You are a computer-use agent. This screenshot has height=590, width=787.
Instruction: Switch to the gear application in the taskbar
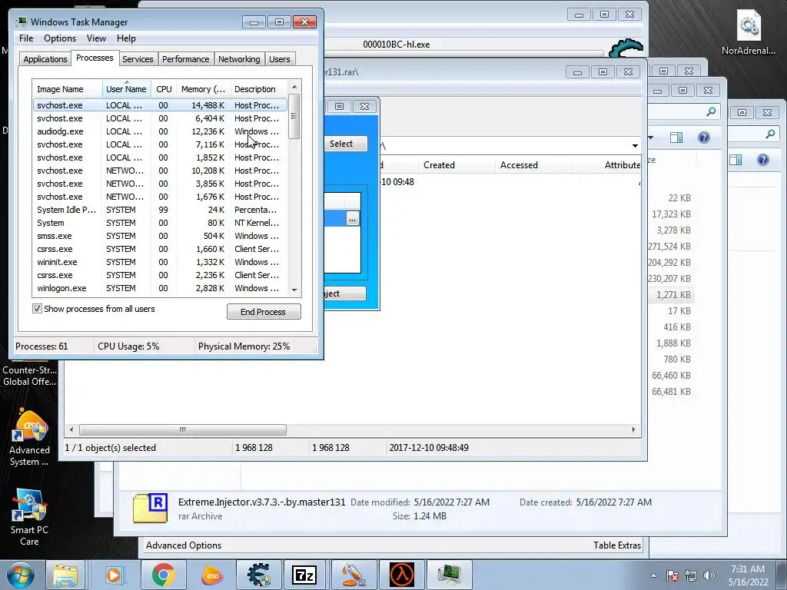258,575
